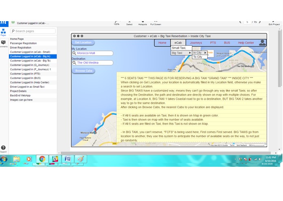
Task: Open the Journeys nav tab
Action: pyautogui.click(x=196, y=43)
